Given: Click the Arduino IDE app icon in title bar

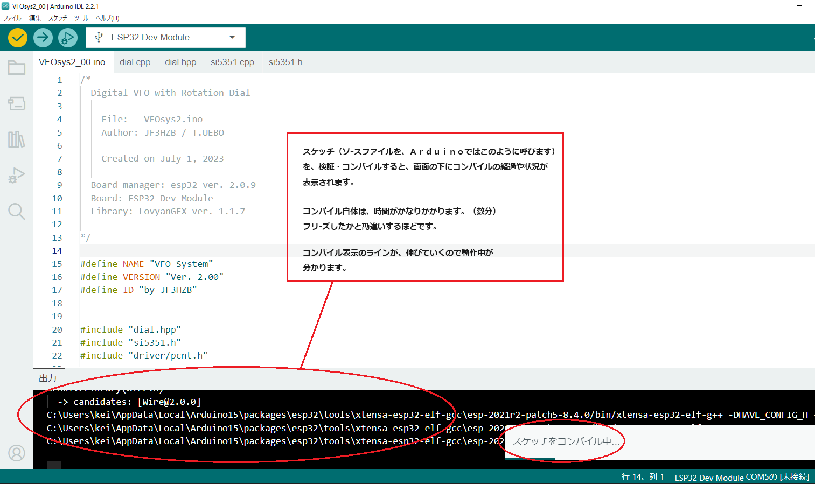Looking at the screenshot, I should click(5, 6).
